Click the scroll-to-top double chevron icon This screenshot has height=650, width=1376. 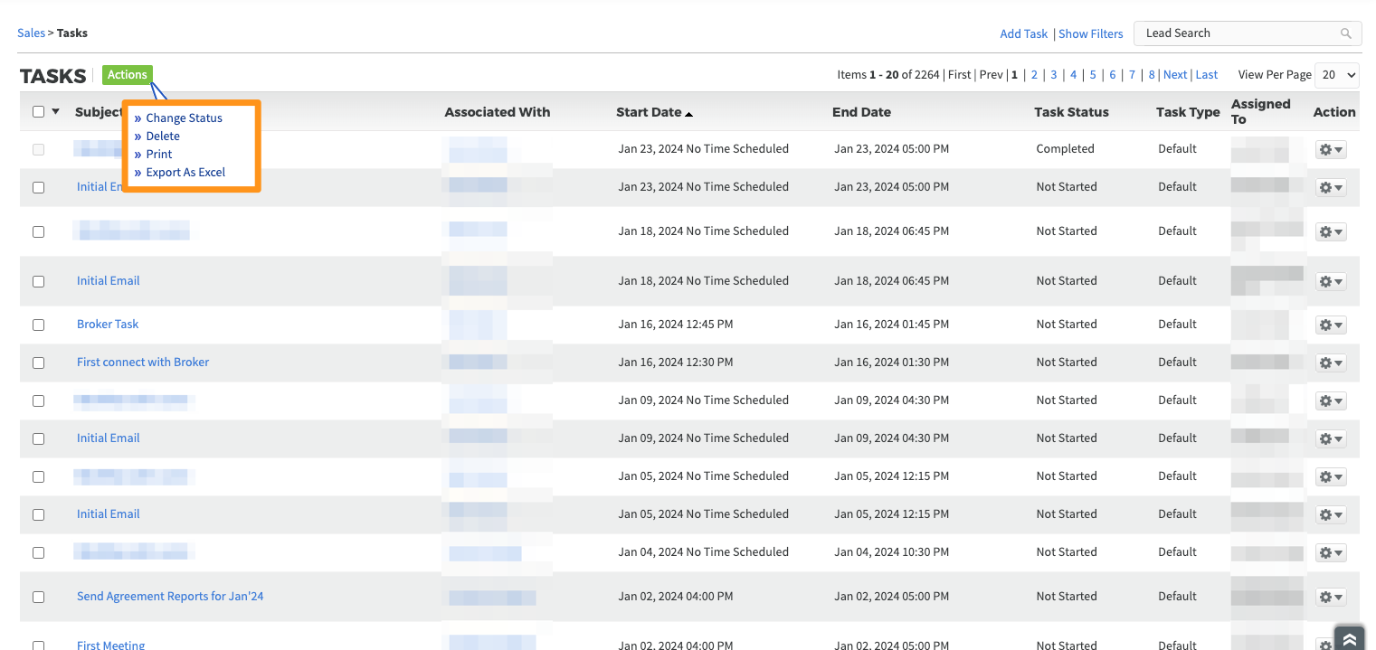click(x=1349, y=637)
